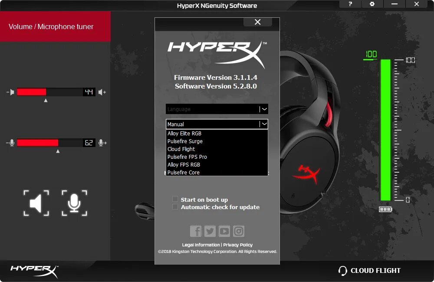This screenshot has width=434, height=282.
Task: Choose Alloy Elite RGB manual
Action: tap(217, 133)
